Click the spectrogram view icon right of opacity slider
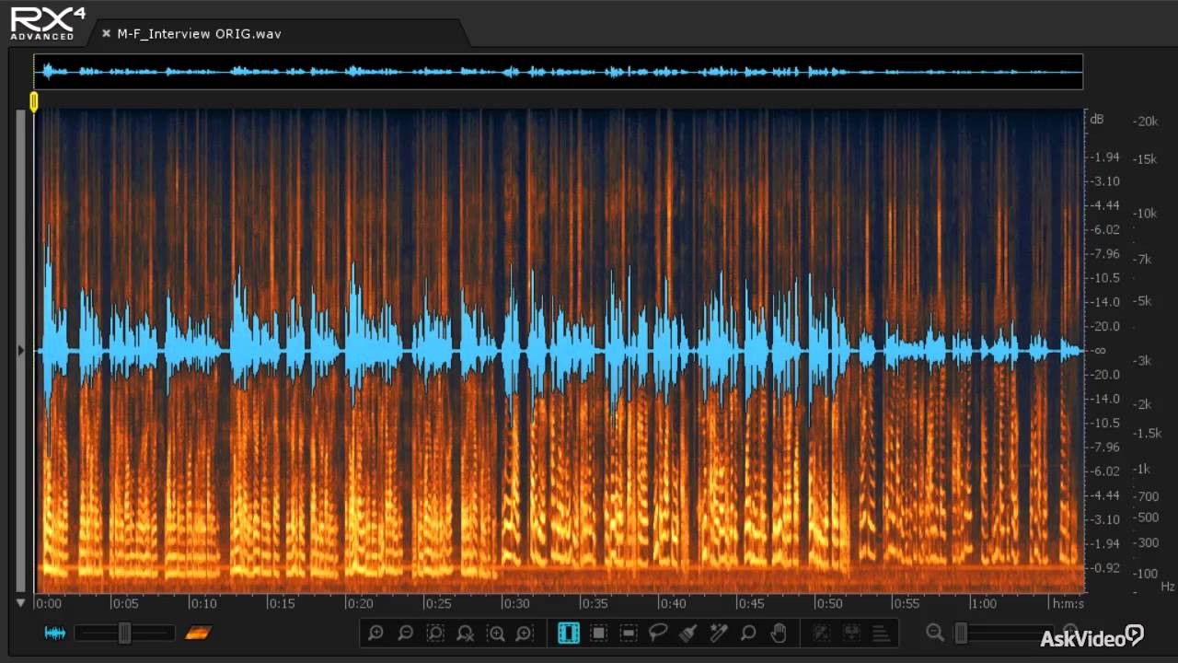1178x663 pixels. (x=198, y=633)
